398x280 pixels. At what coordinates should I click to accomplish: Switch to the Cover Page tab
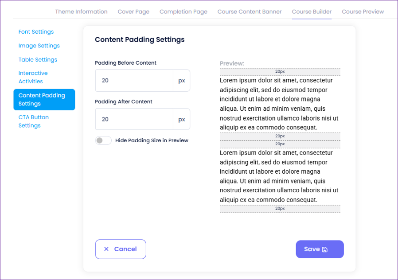pyautogui.click(x=133, y=12)
